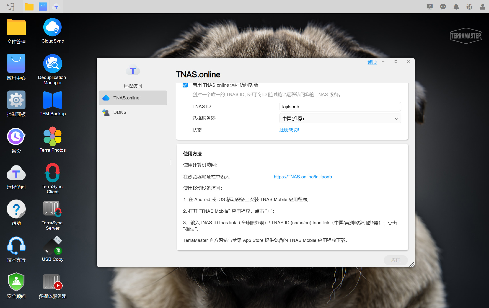Open Terra Photos app

pyautogui.click(x=52, y=136)
